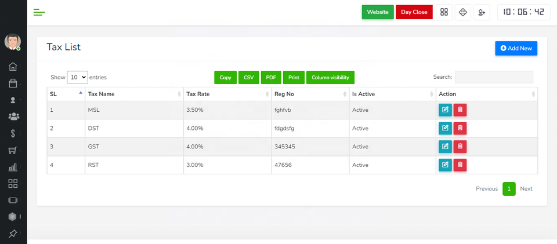Edit the MSL tax row
Image resolution: width=557 pixels, height=244 pixels.
(x=445, y=110)
